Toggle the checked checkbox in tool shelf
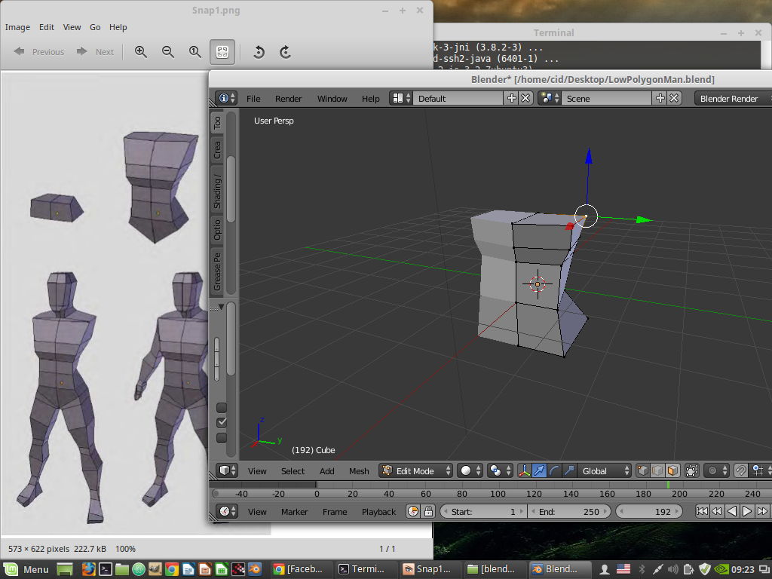 222,422
